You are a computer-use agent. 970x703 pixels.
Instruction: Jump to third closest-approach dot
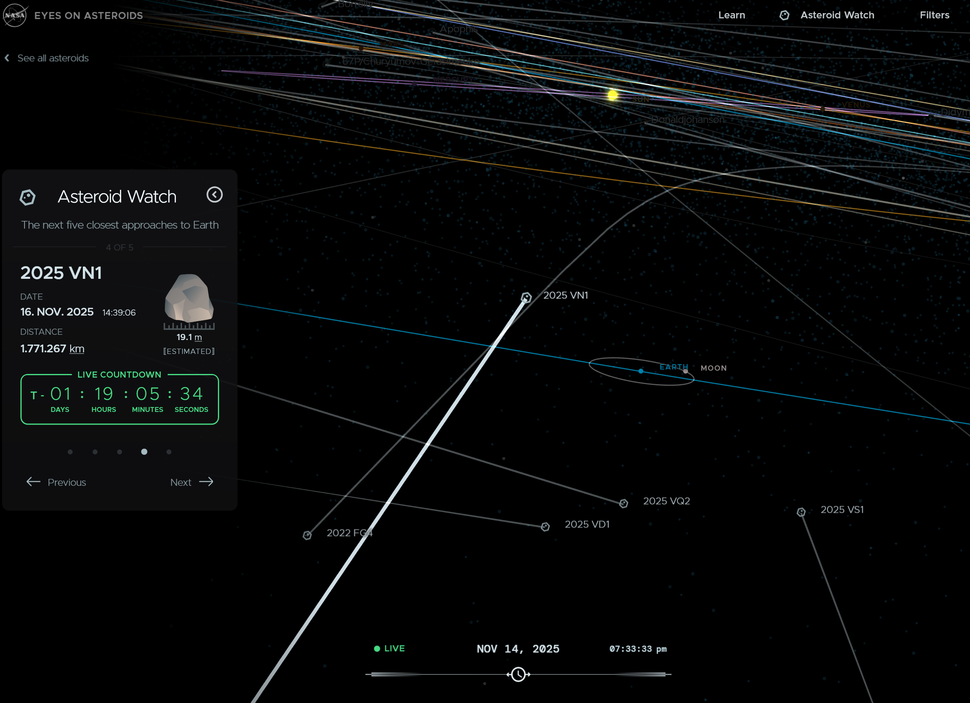click(x=119, y=452)
